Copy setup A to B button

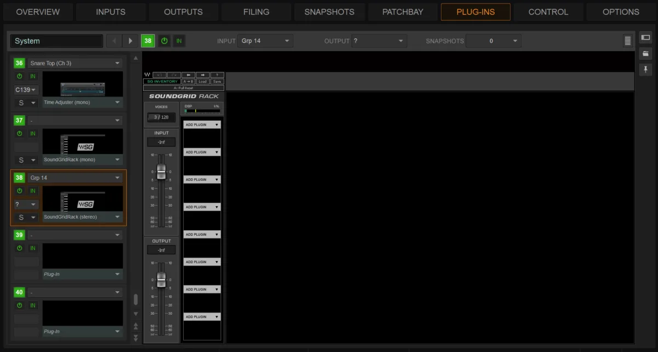click(188, 81)
